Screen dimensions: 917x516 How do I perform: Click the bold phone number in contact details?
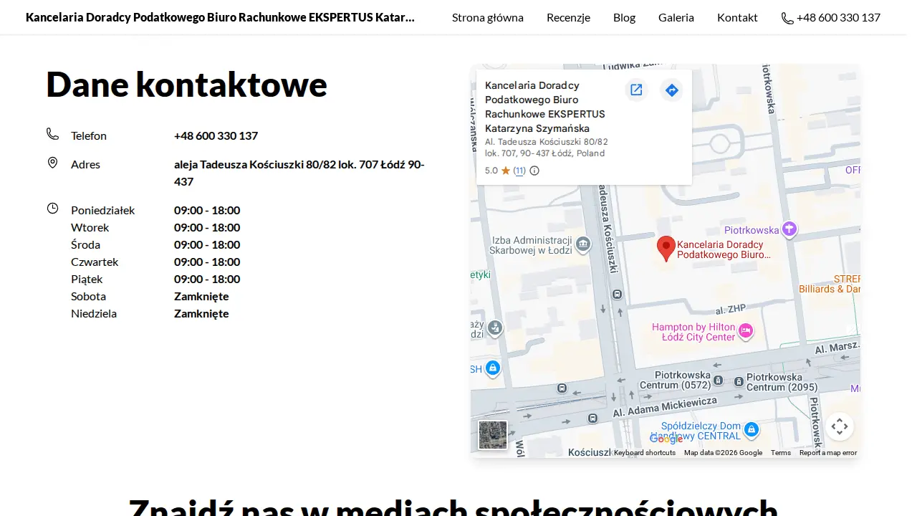pyautogui.click(x=216, y=135)
